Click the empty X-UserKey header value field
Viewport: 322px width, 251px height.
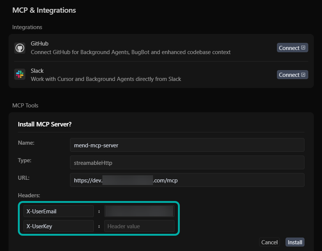click(x=139, y=226)
